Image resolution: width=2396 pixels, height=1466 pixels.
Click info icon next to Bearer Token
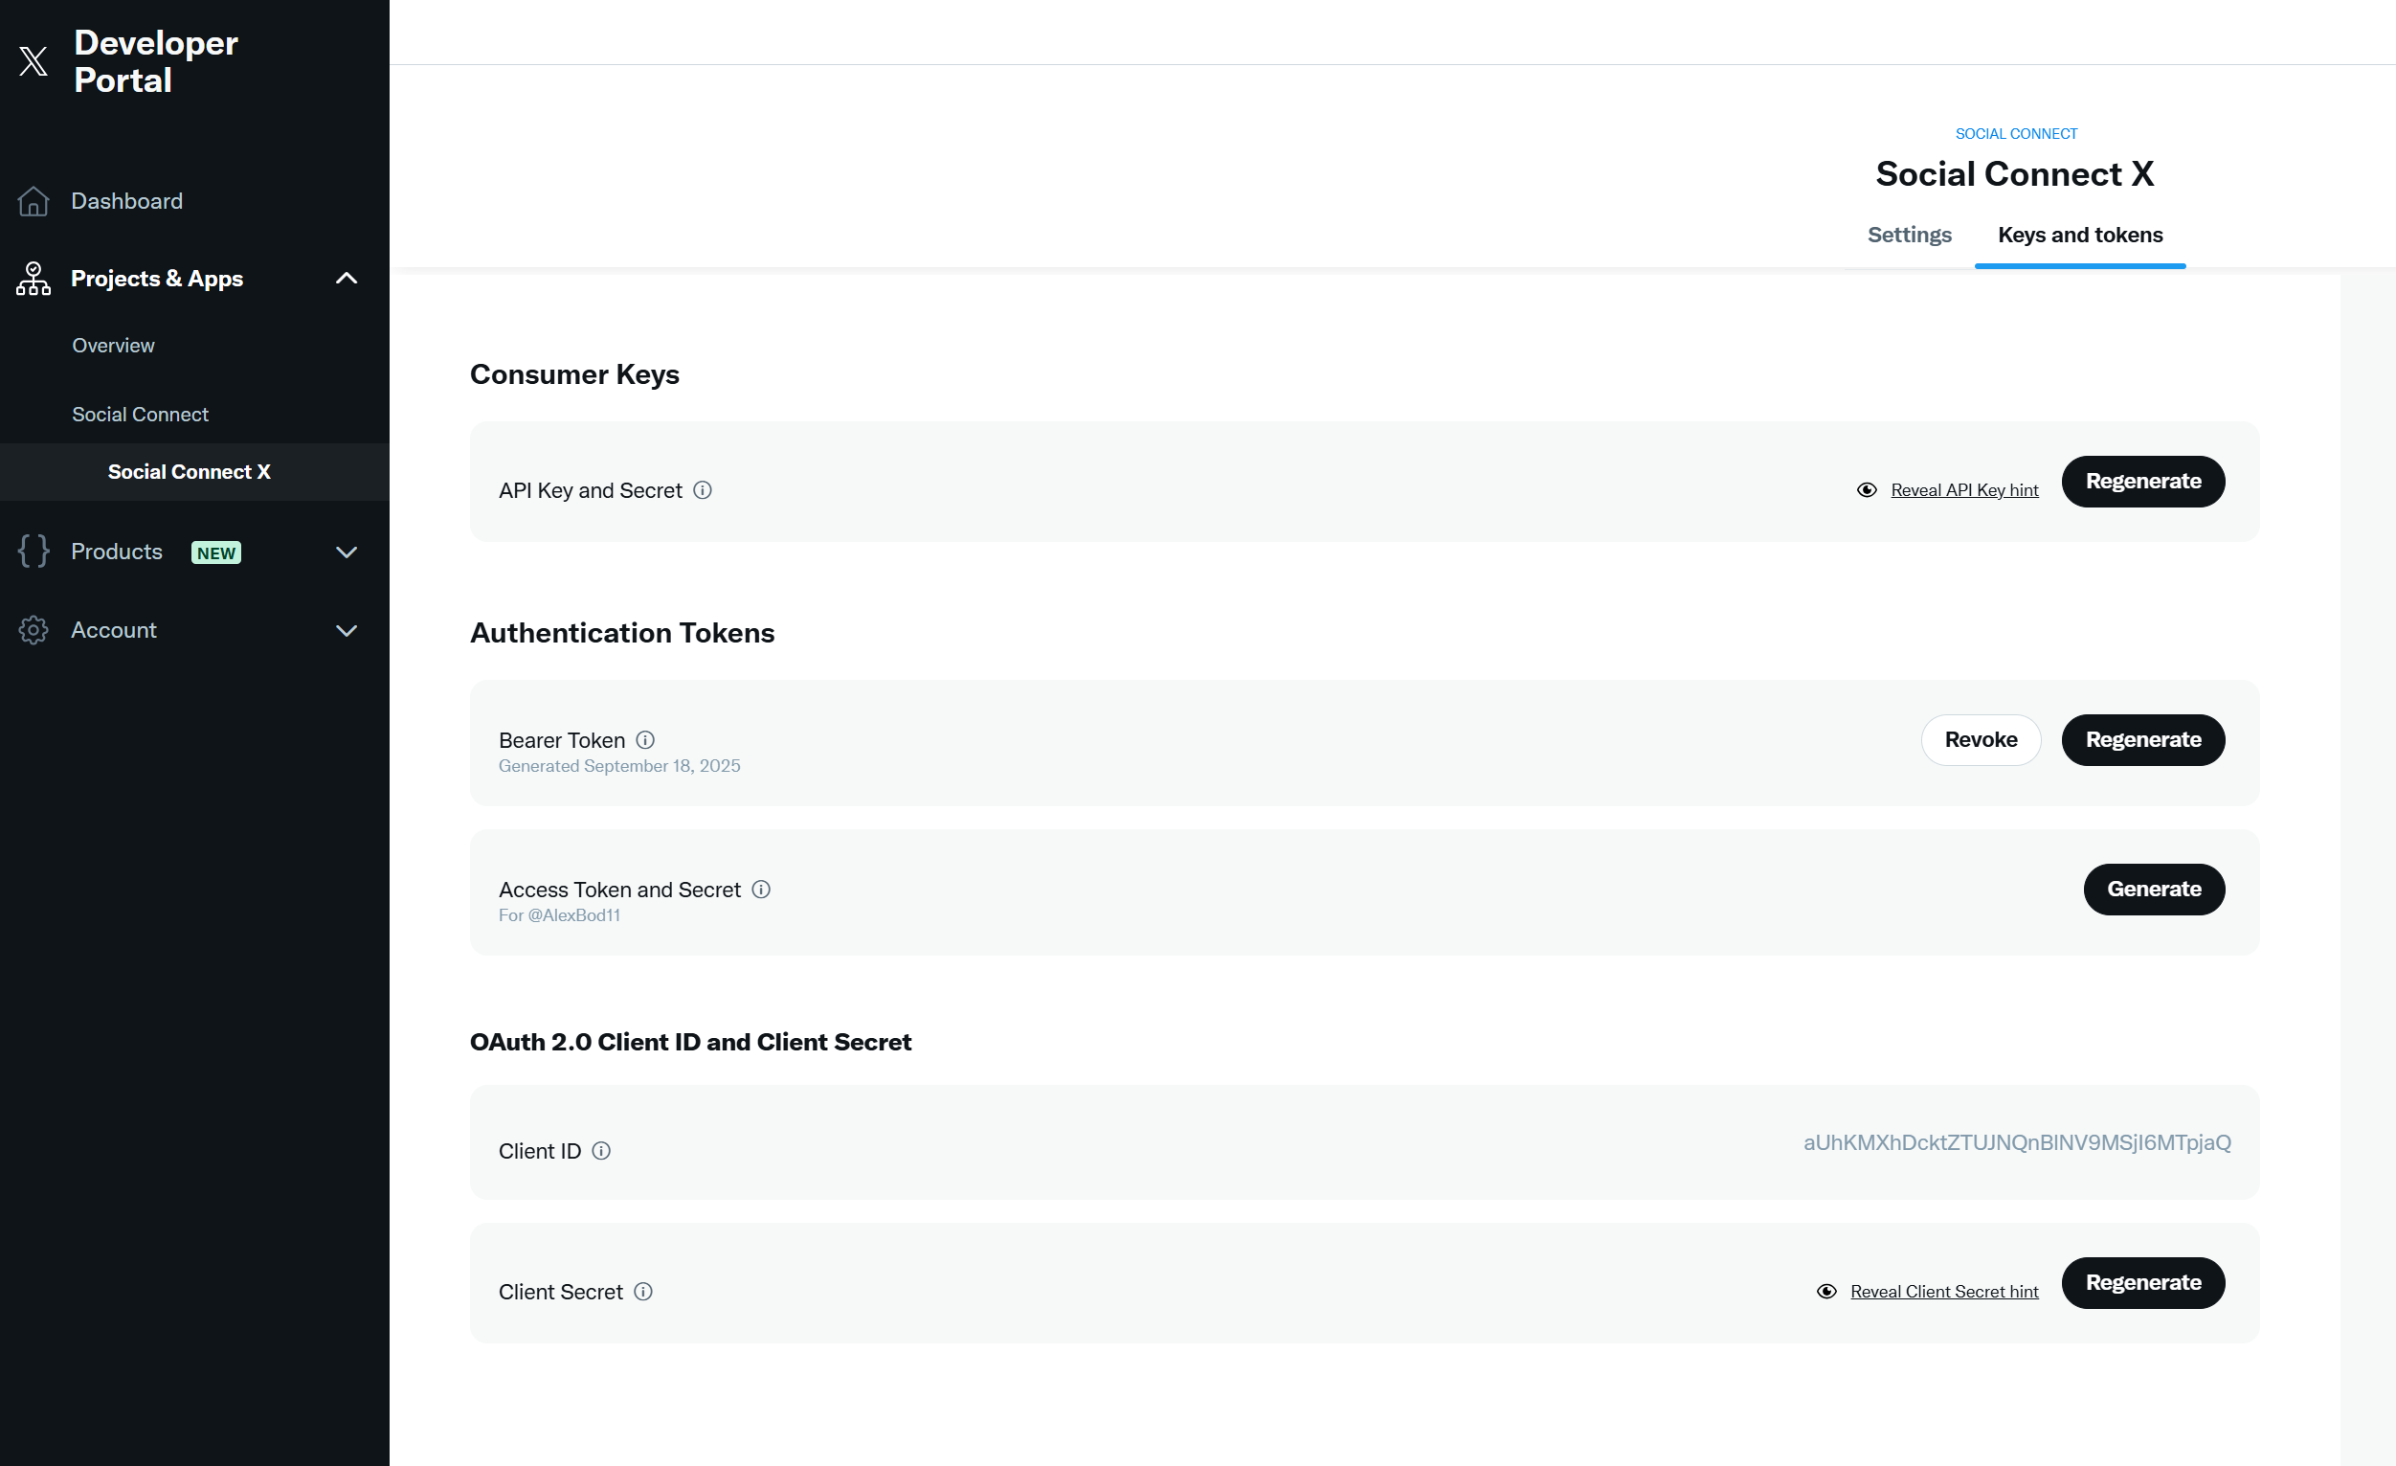click(644, 740)
